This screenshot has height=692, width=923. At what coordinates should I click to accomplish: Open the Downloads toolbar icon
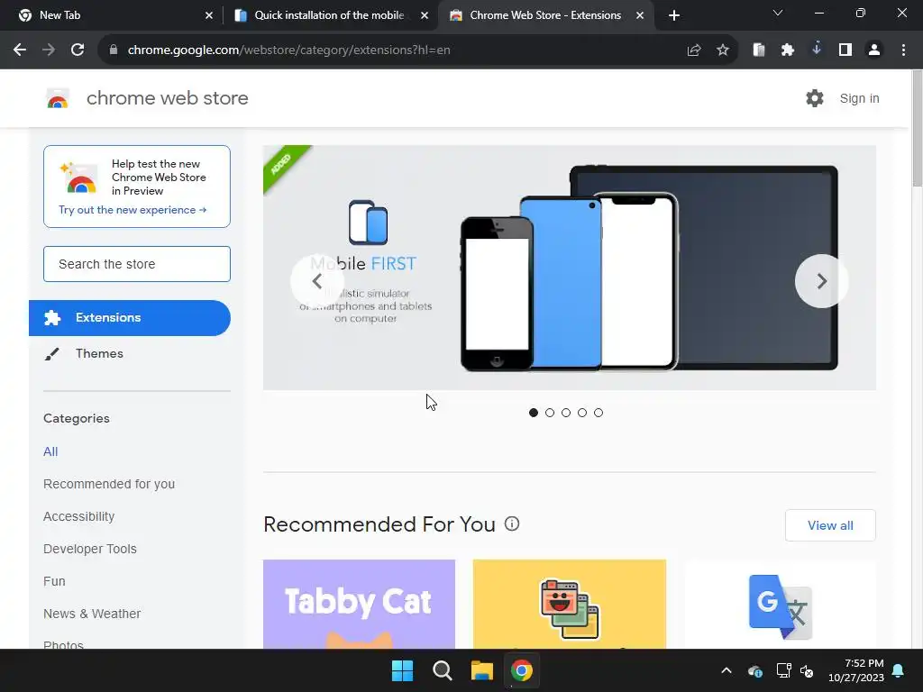coord(817,49)
